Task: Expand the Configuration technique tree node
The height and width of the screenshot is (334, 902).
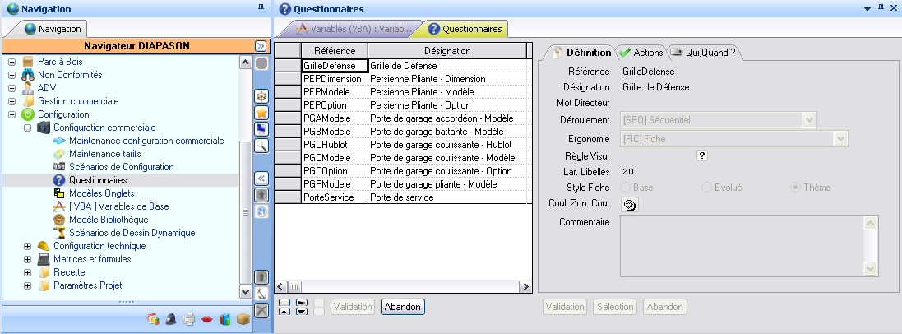Action: pyautogui.click(x=27, y=246)
